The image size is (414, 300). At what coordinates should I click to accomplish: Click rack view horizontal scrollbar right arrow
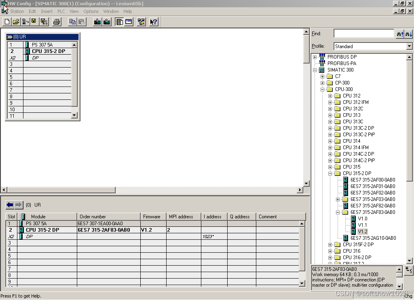tap(300, 190)
